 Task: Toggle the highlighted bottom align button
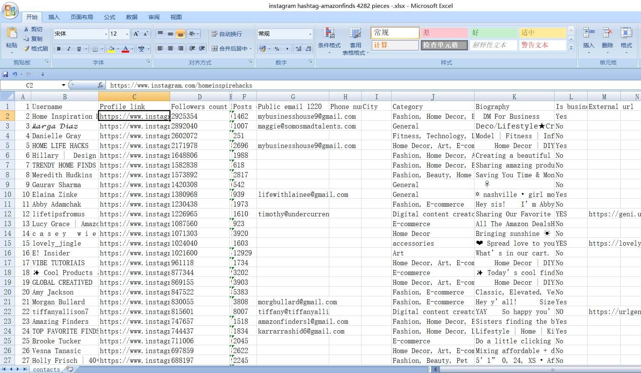[181, 34]
